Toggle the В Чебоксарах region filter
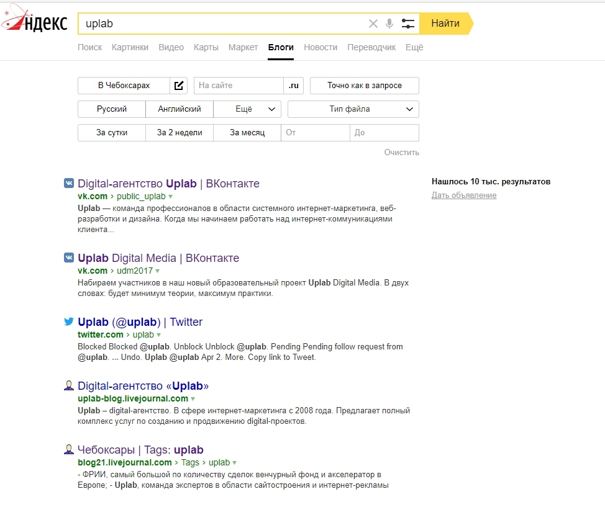 pos(124,86)
